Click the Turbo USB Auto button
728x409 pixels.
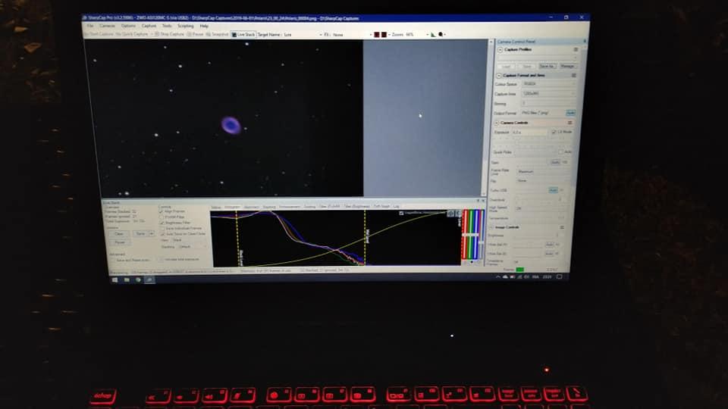click(553, 190)
